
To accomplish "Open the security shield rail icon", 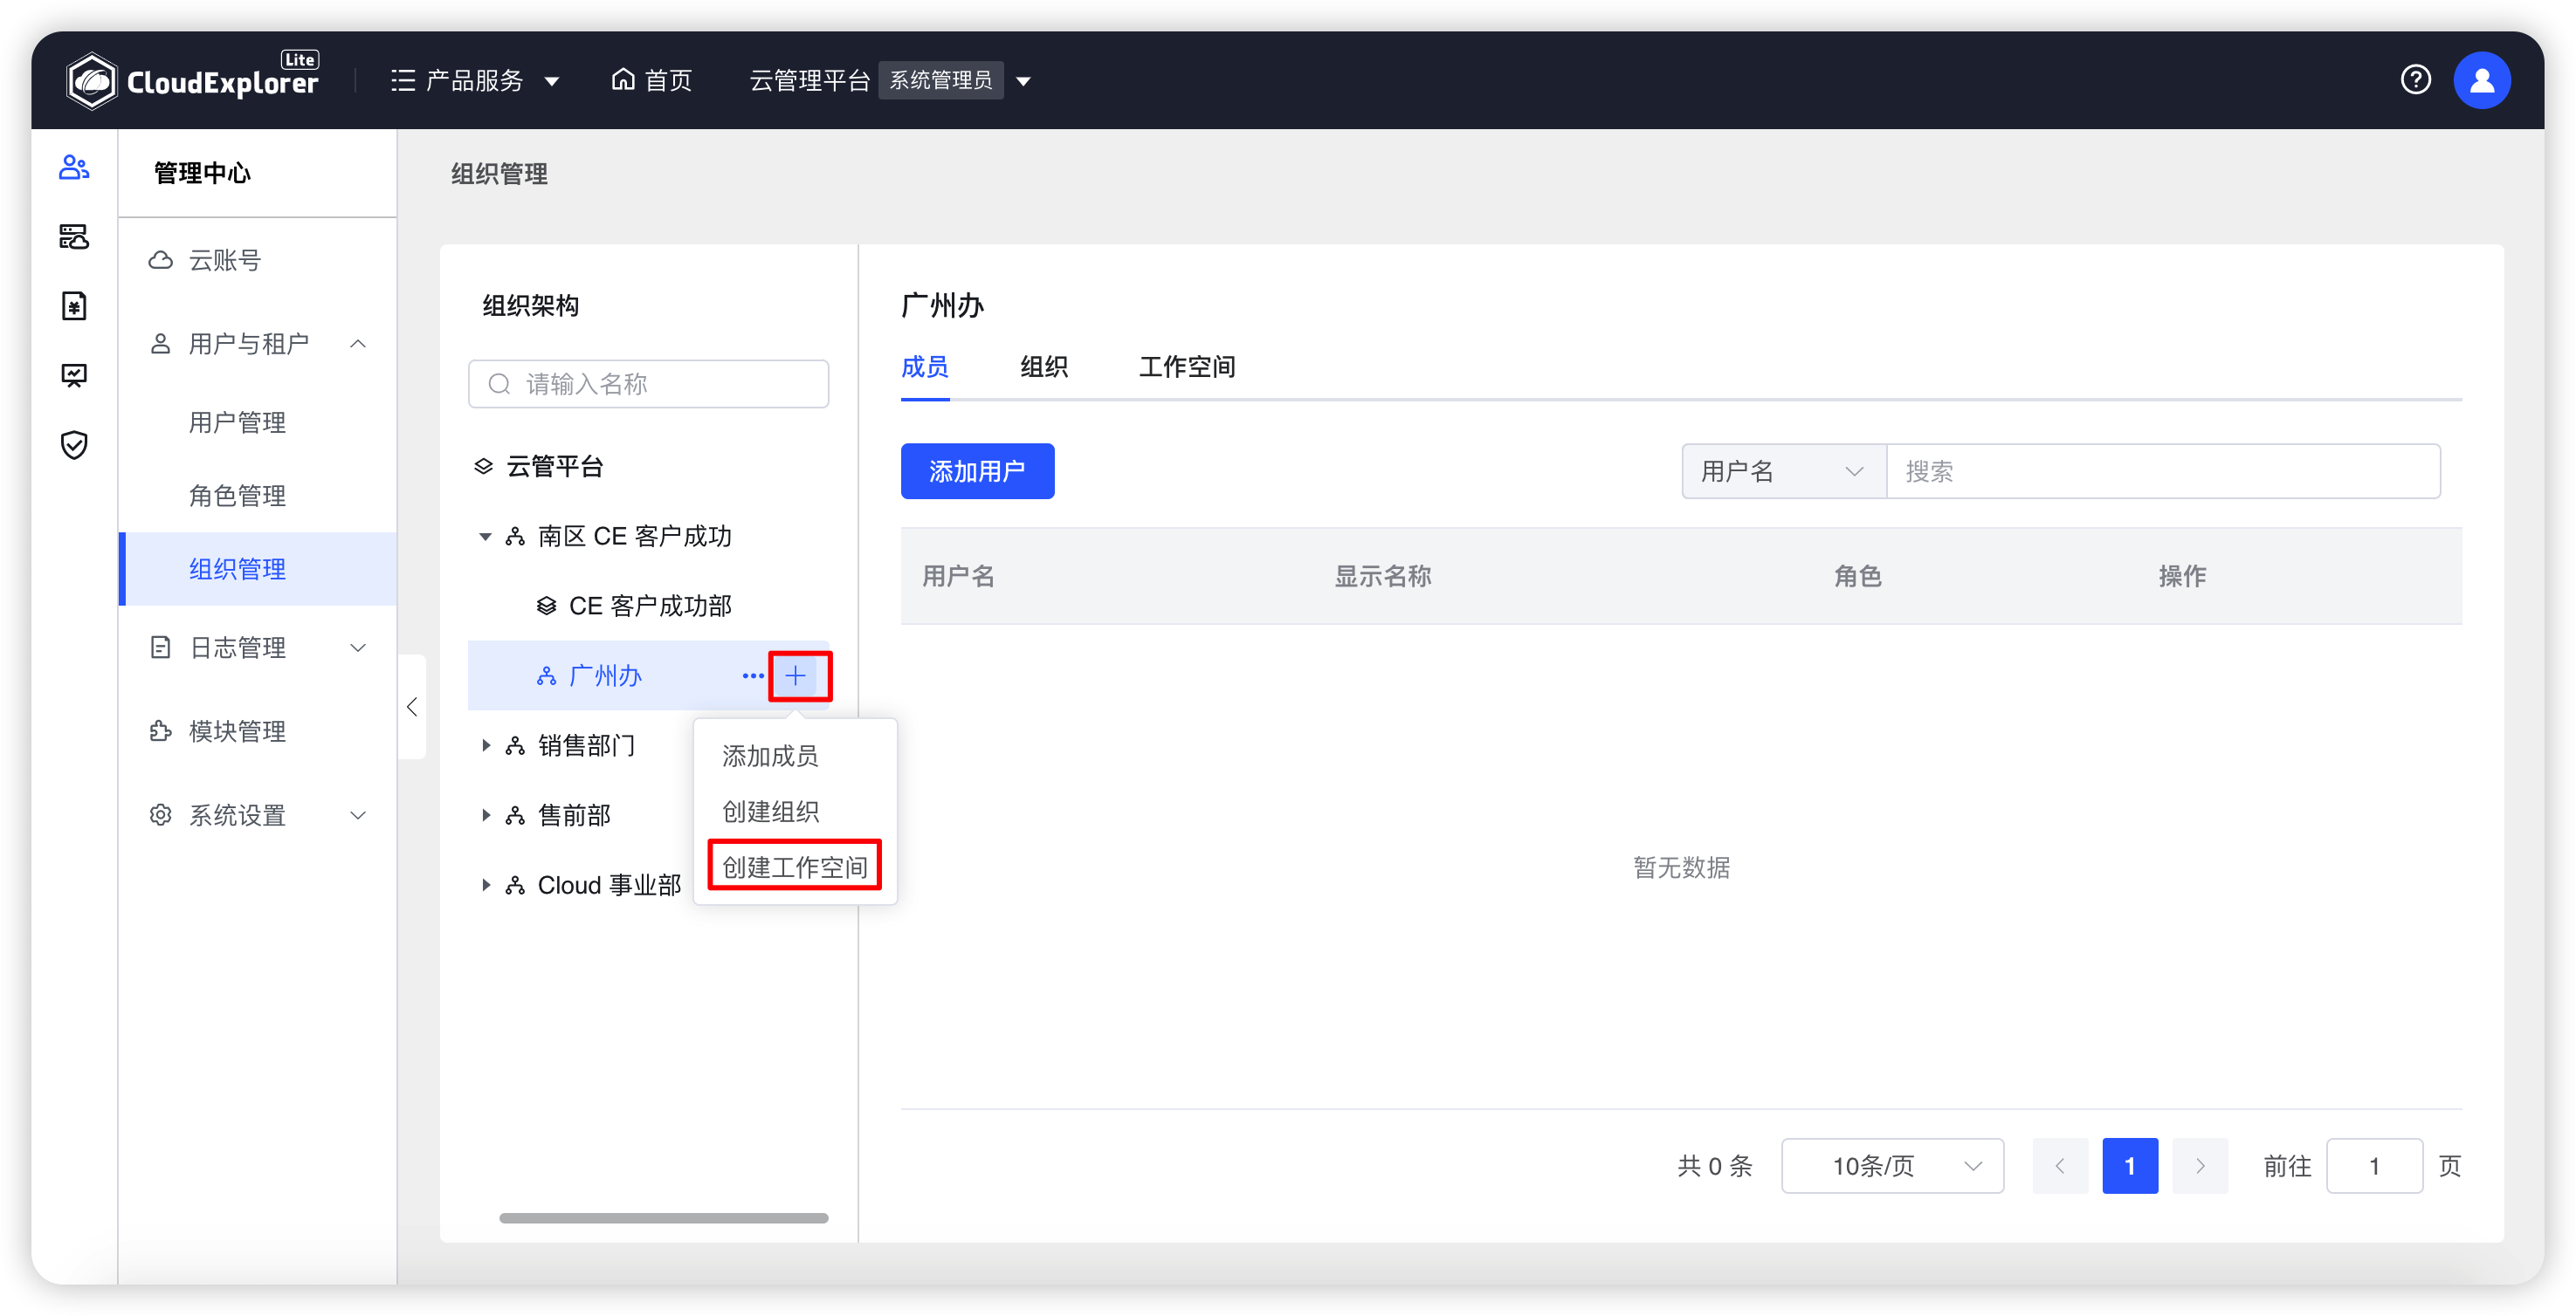I will (74, 445).
